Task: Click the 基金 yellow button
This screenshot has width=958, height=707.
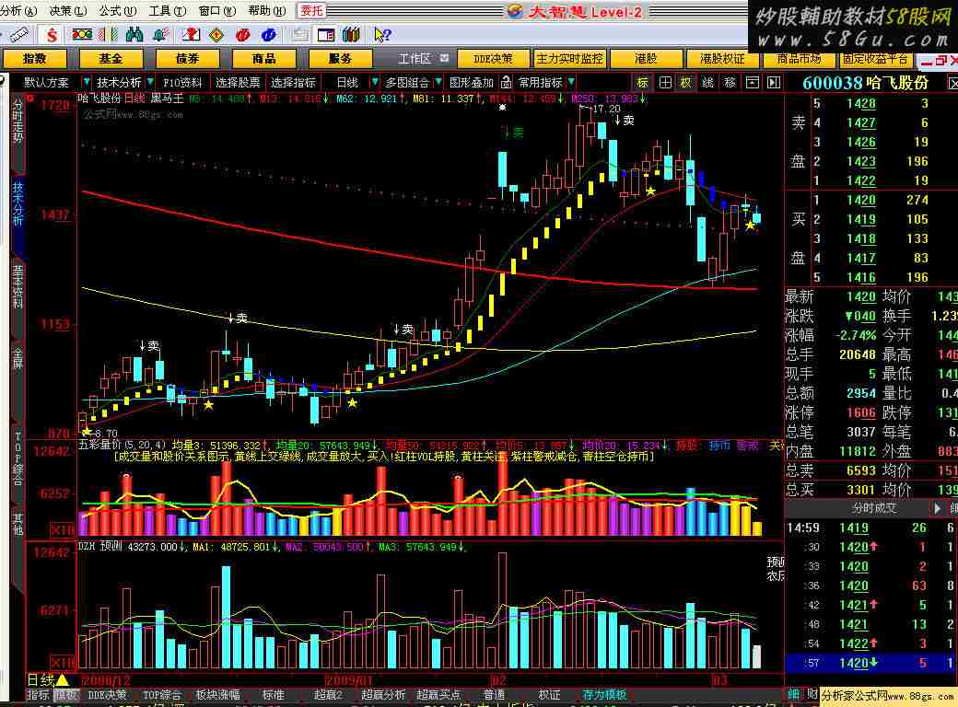Action: pyautogui.click(x=111, y=59)
